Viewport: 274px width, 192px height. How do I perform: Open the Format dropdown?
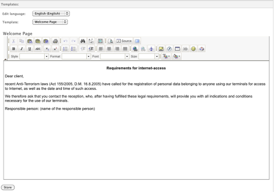(76, 56)
